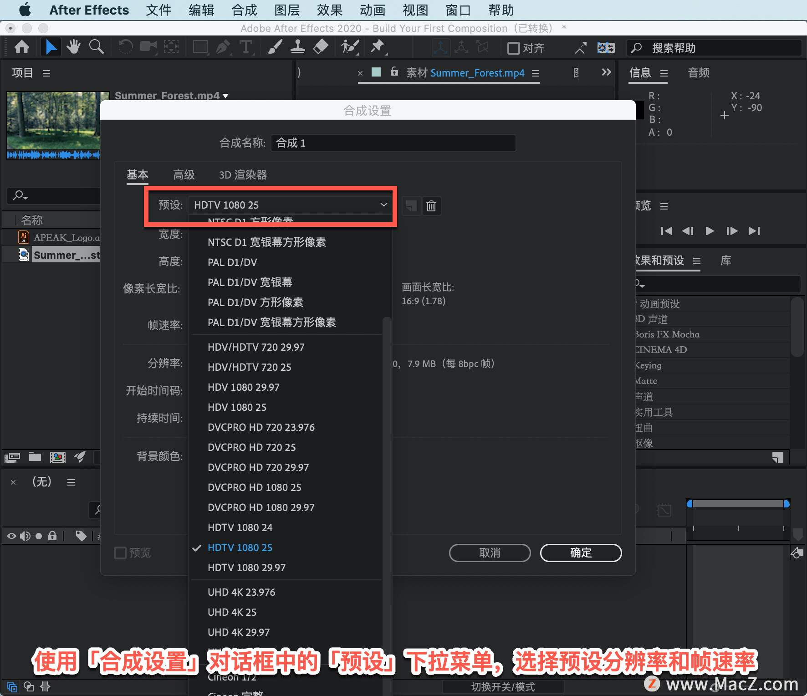Go to last frame in preview

754,231
